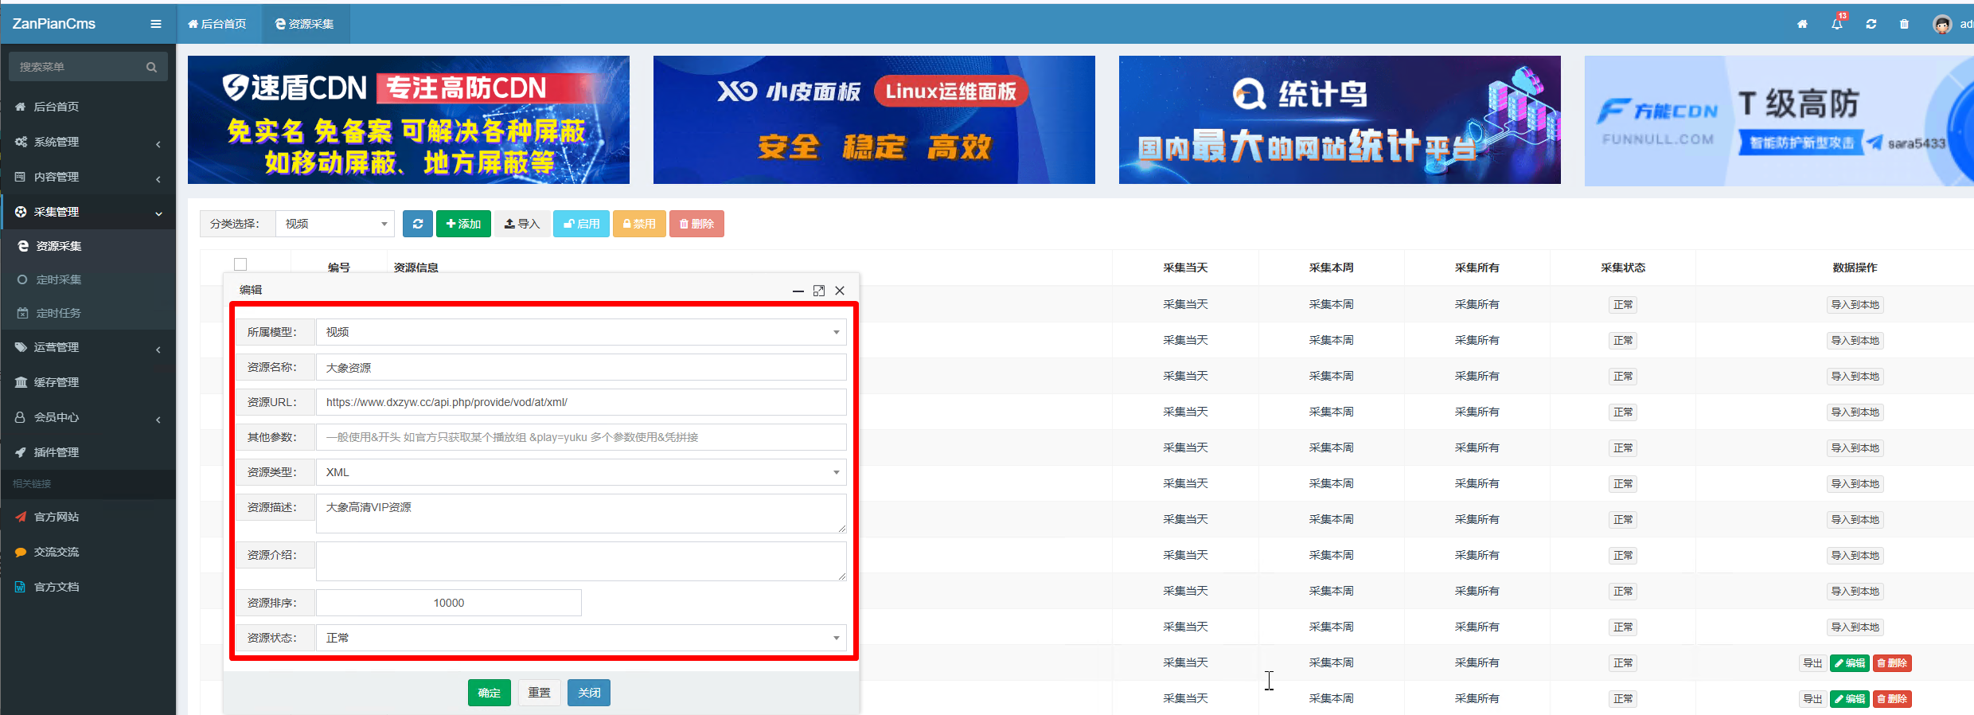Viewport: 1974px width, 715px height.
Task: Click the orange 禁用 button
Action: (x=639, y=224)
